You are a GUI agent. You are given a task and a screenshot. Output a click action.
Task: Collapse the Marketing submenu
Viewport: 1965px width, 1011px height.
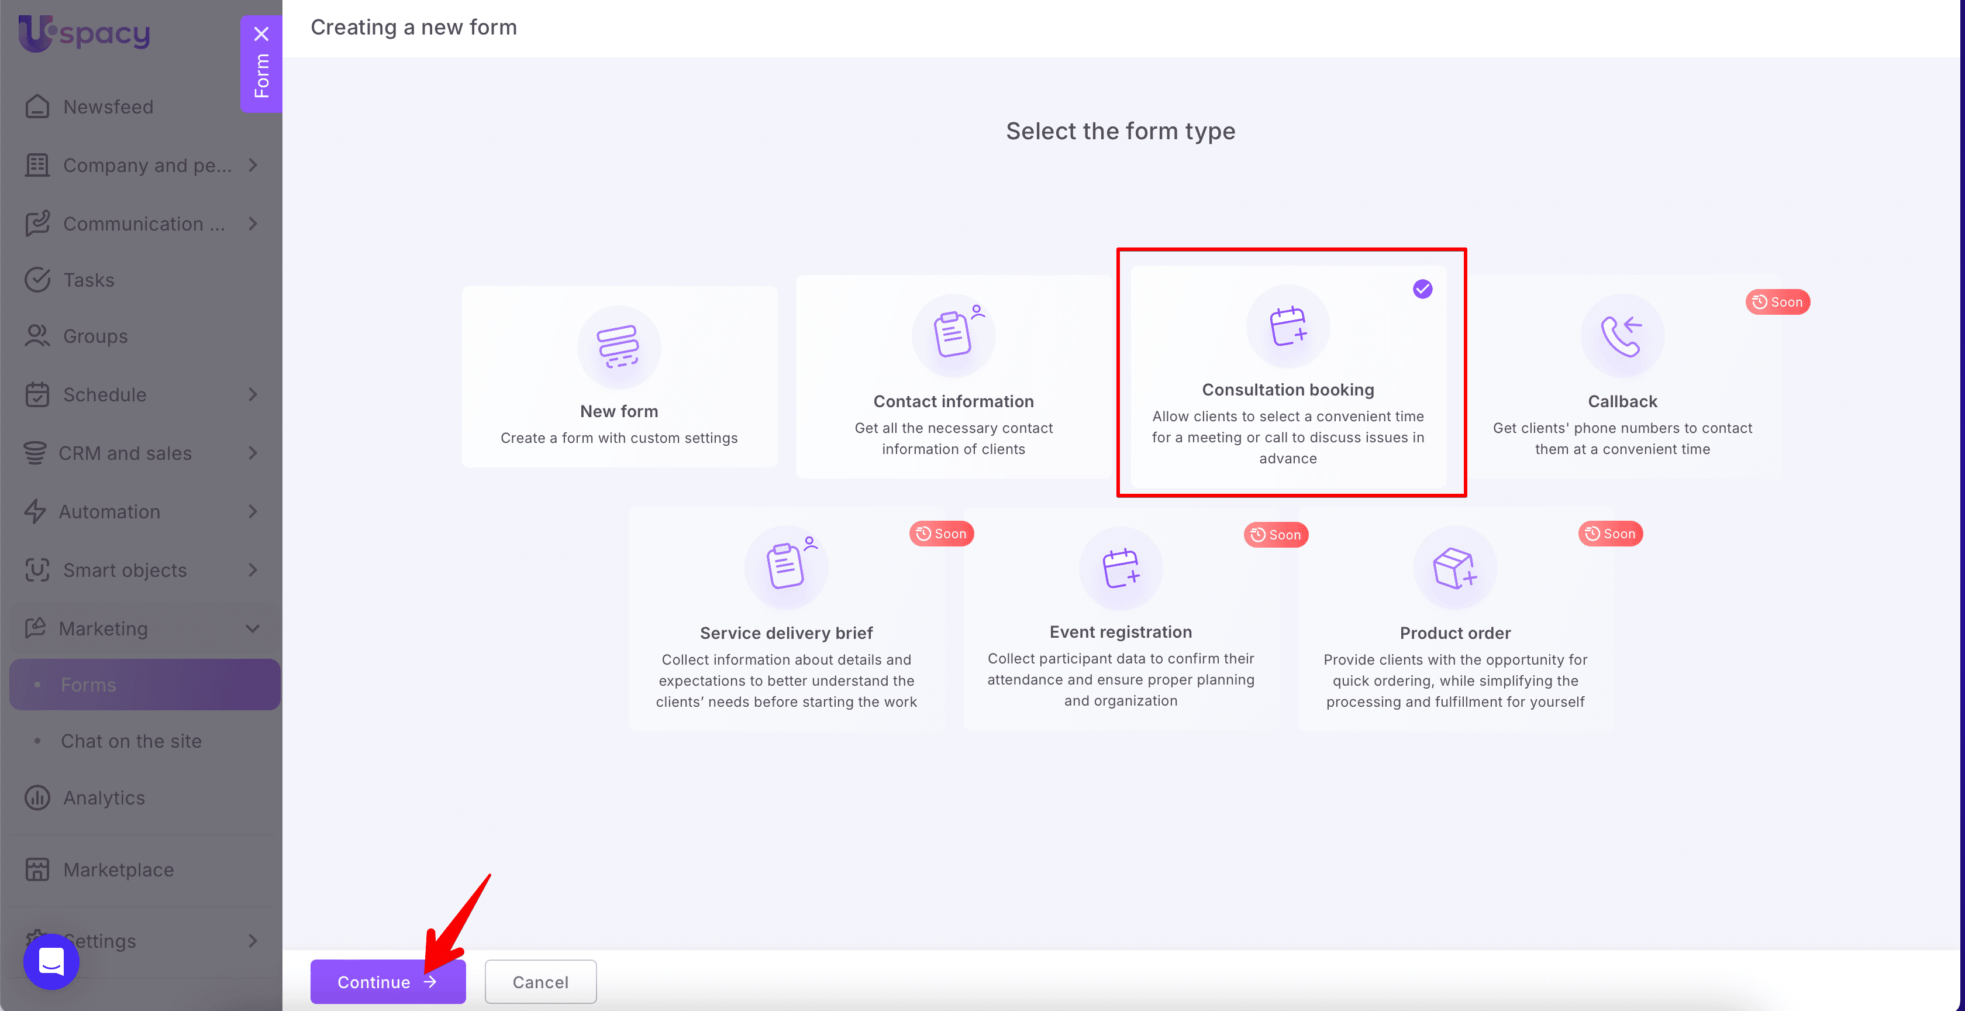coord(253,628)
